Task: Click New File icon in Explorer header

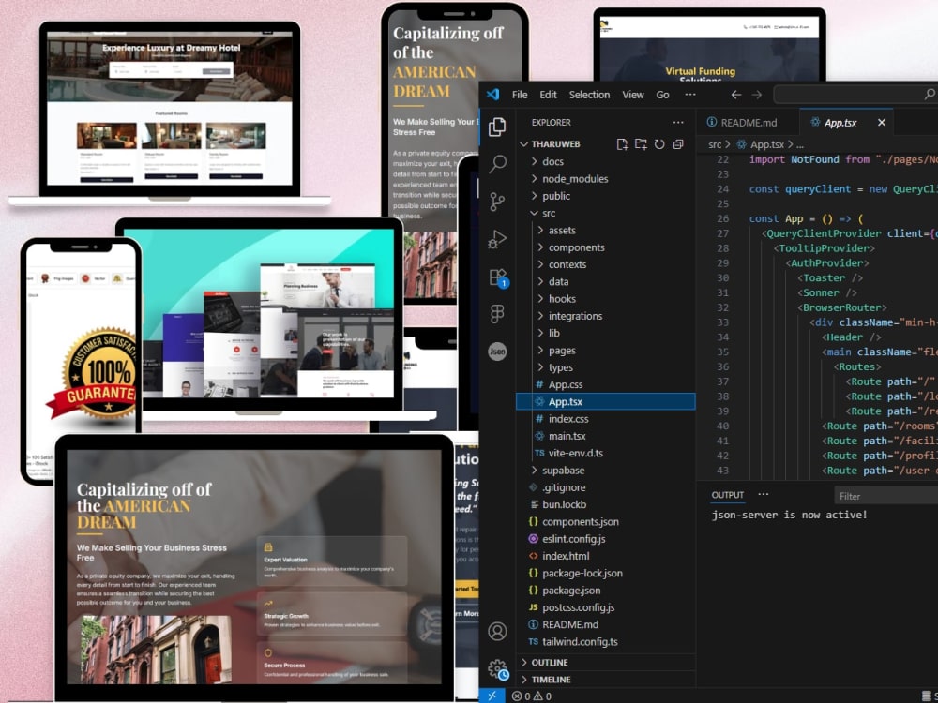Action: [622, 144]
